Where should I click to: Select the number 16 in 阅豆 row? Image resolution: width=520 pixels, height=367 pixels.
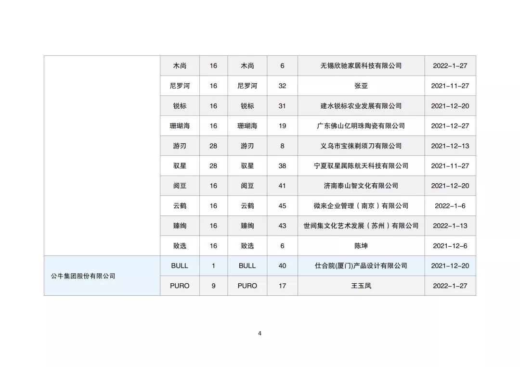[x=213, y=186]
